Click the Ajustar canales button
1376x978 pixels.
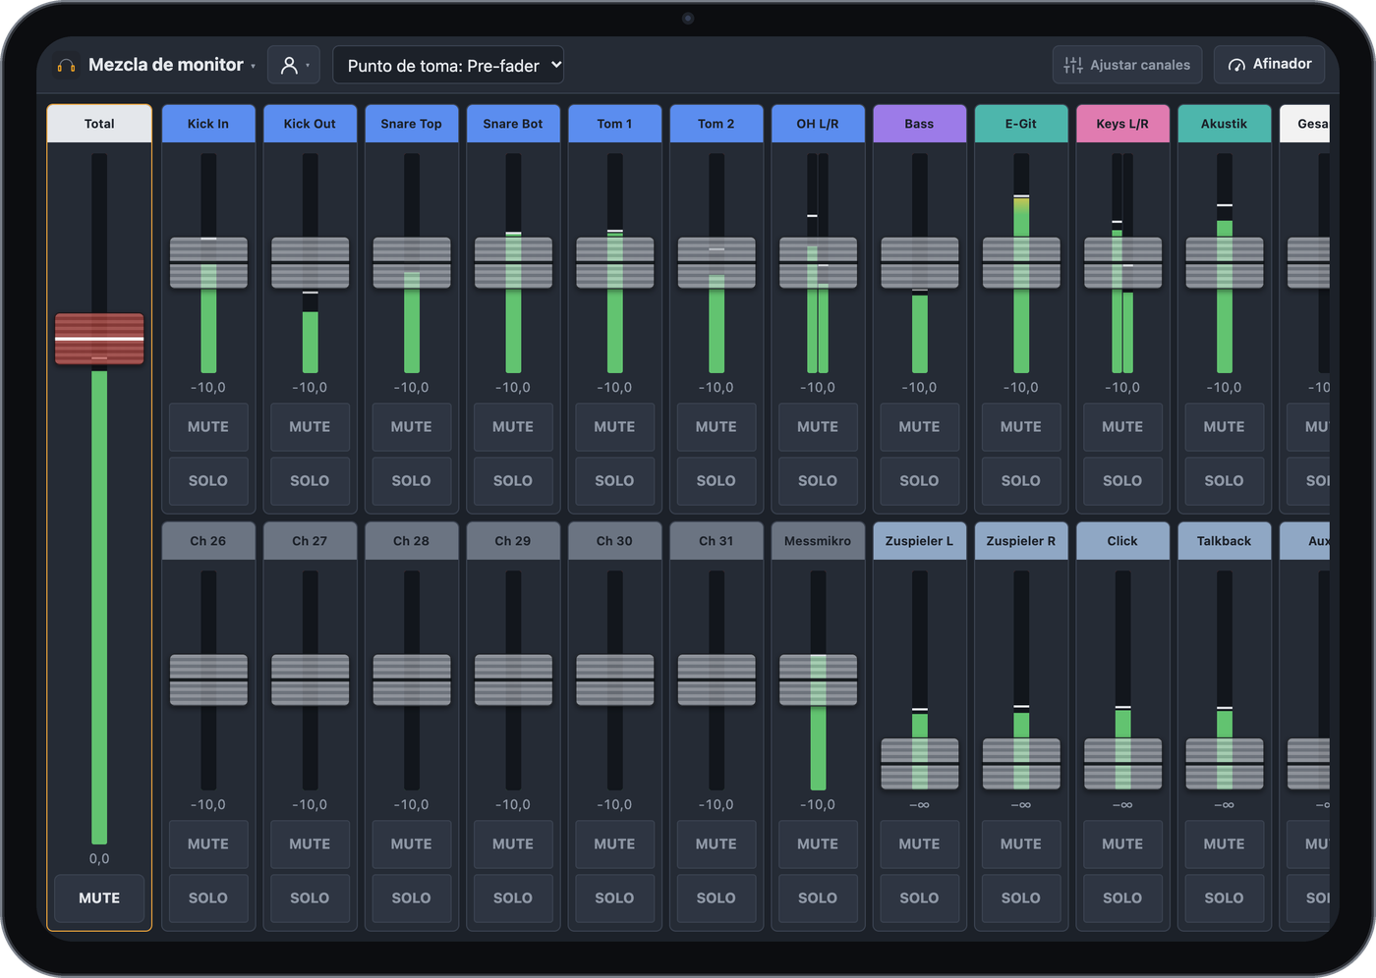1127,65
